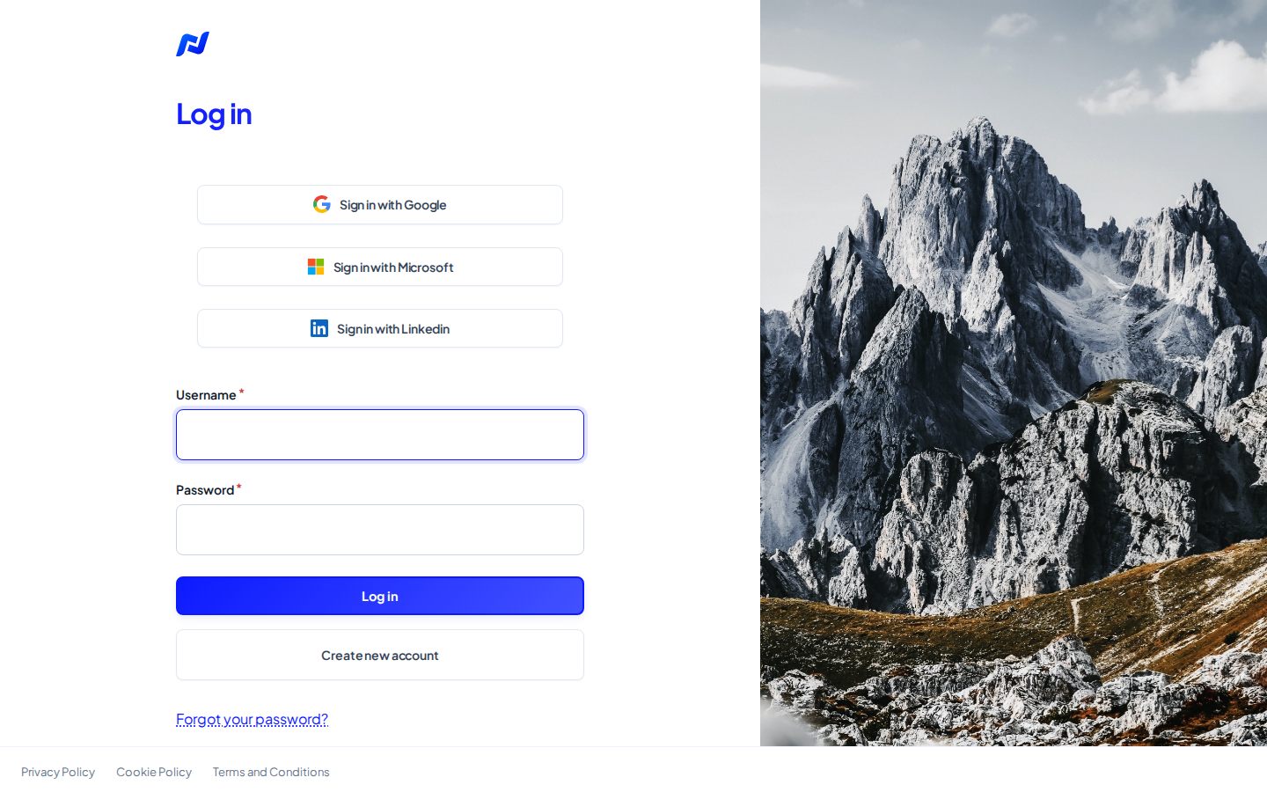Image resolution: width=1267 pixels, height=792 pixels.
Task: Click the blue brand logo icon
Action: coord(193,44)
